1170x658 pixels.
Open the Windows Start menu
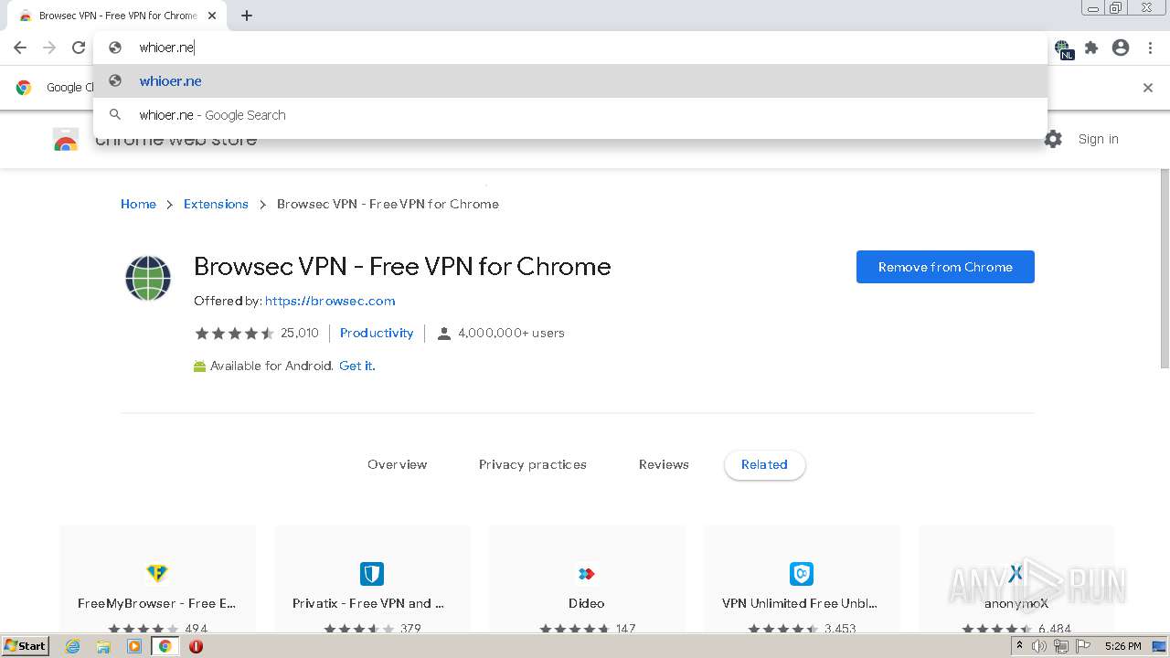pyautogui.click(x=25, y=646)
